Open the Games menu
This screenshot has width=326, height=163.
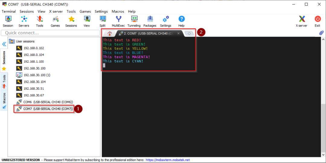(85, 11)
